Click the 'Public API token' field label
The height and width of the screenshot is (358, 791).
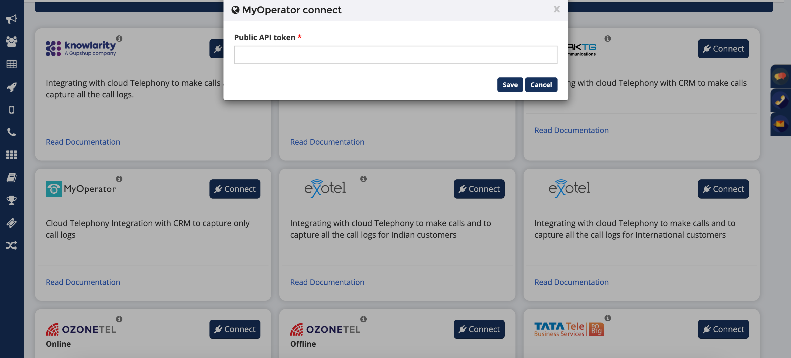click(x=265, y=37)
